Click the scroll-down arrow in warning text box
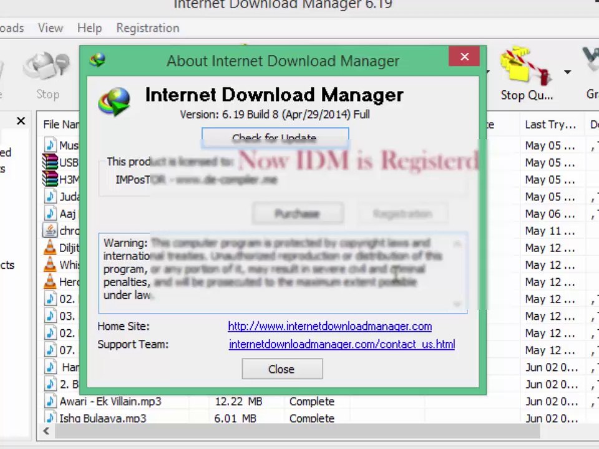This screenshot has width=599, height=449. (x=457, y=304)
